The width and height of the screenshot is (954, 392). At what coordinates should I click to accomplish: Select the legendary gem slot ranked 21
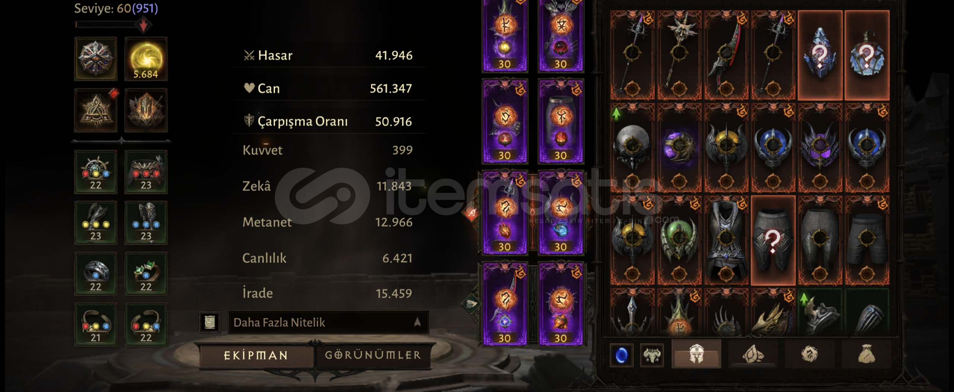click(x=96, y=325)
